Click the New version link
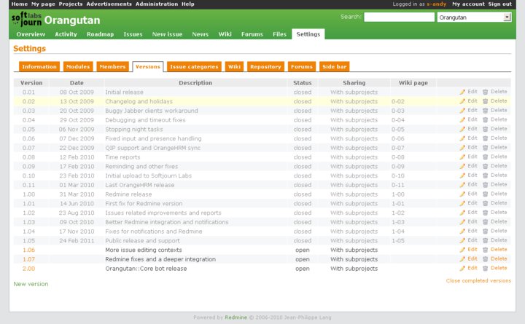This screenshot has width=525, height=324. (31, 284)
